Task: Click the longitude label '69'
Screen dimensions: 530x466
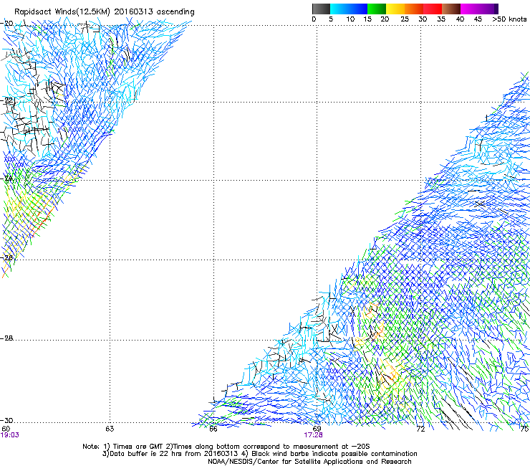Action: 317,429
